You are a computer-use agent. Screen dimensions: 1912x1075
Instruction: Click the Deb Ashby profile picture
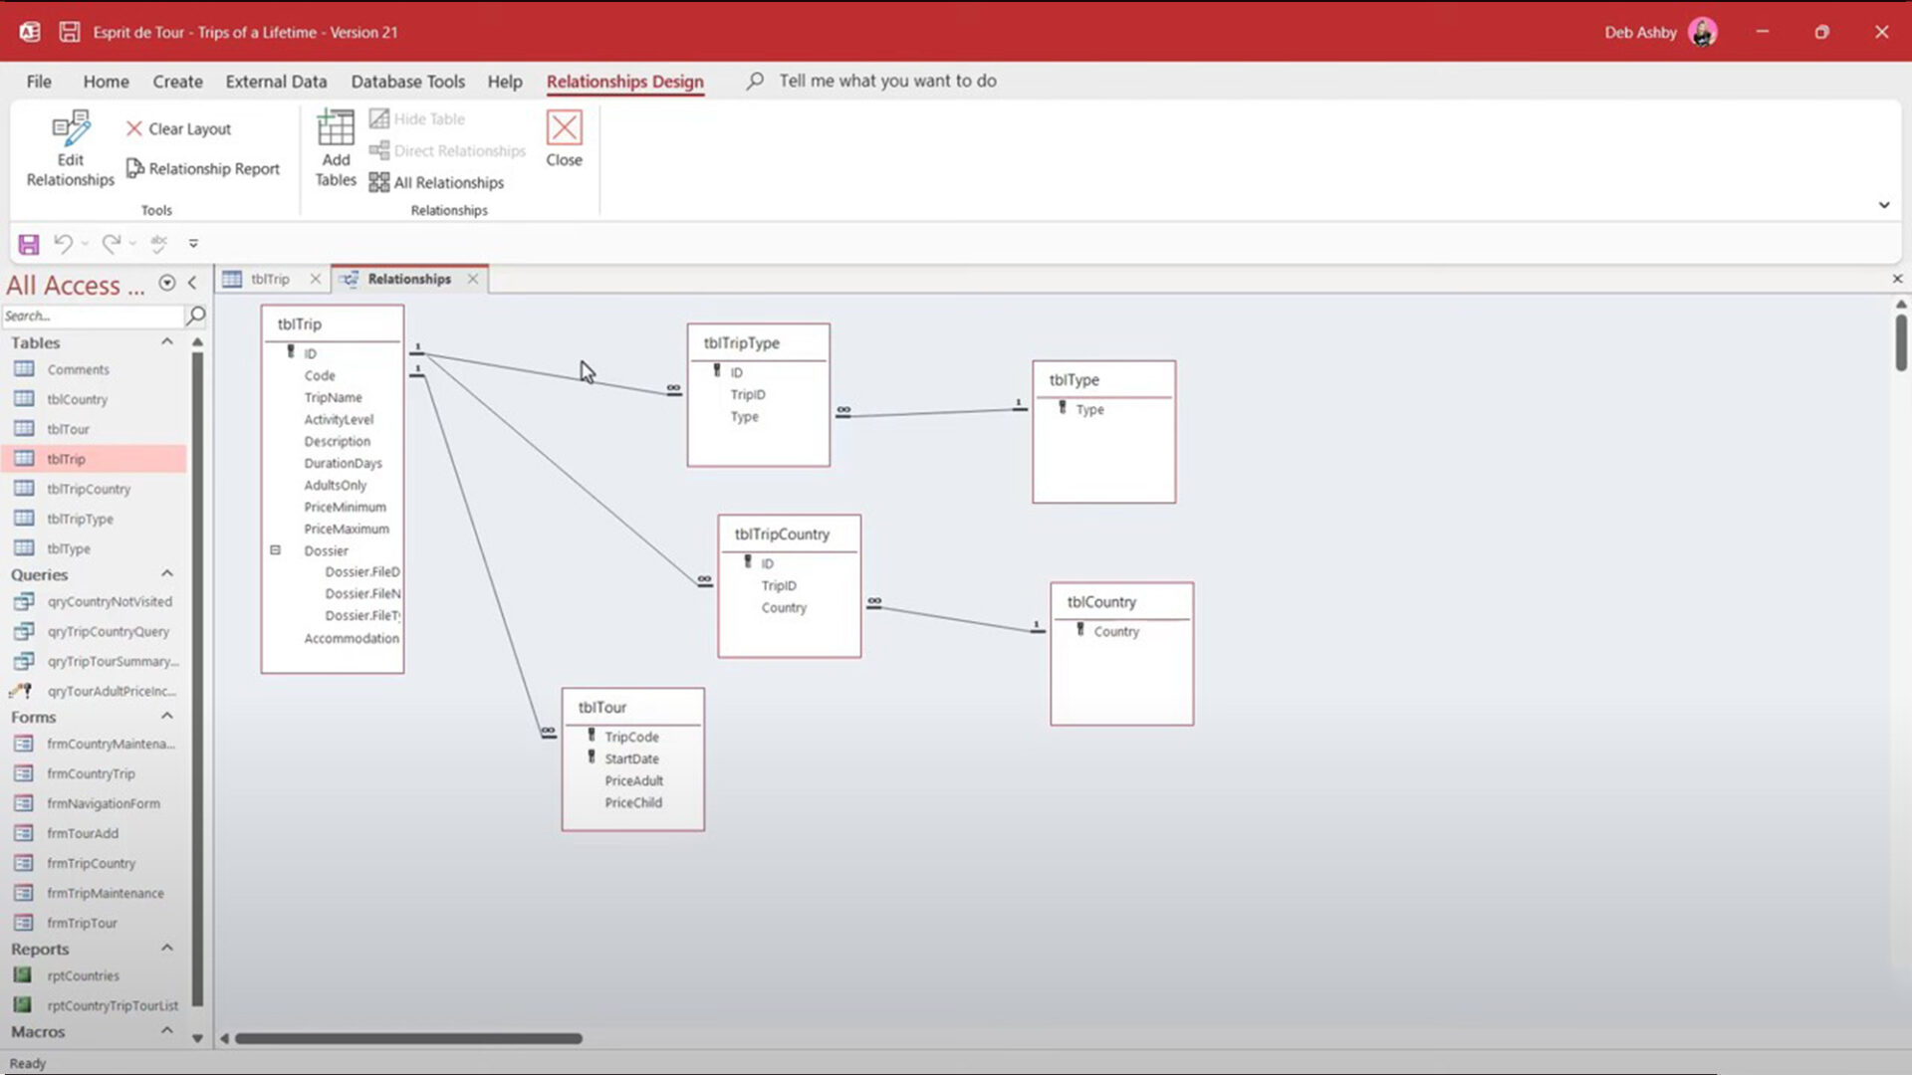1702,32
